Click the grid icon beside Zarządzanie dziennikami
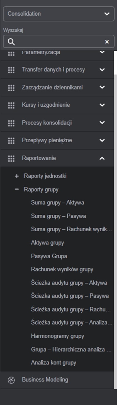 [11, 88]
